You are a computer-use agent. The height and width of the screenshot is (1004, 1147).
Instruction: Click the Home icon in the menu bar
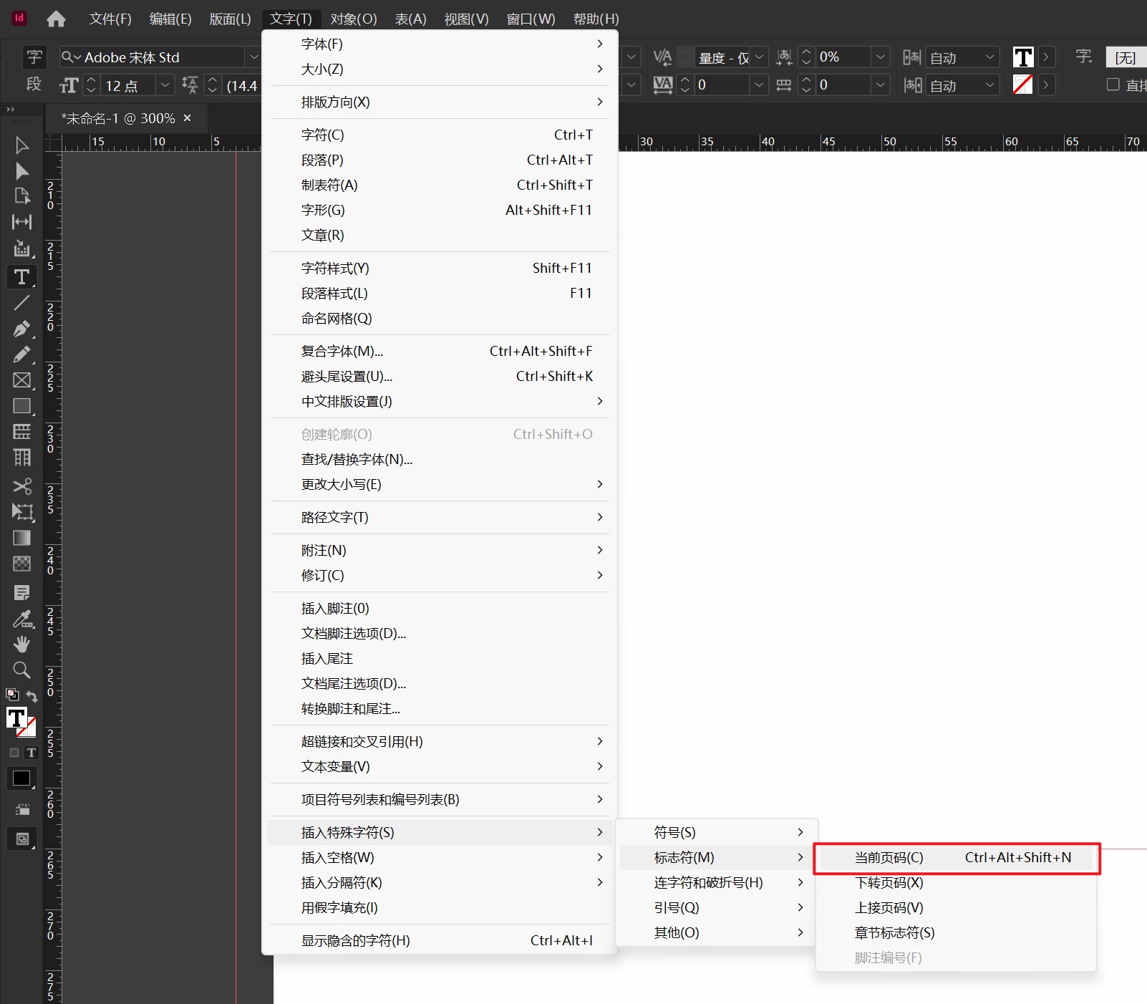click(56, 19)
